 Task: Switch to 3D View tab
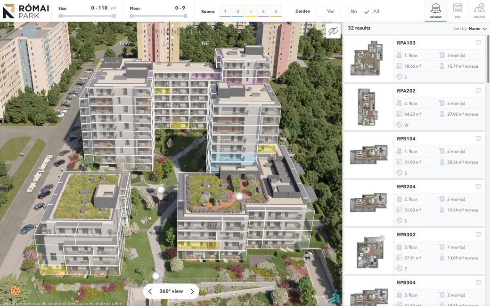pyautogui.click(x=436, y=11)
